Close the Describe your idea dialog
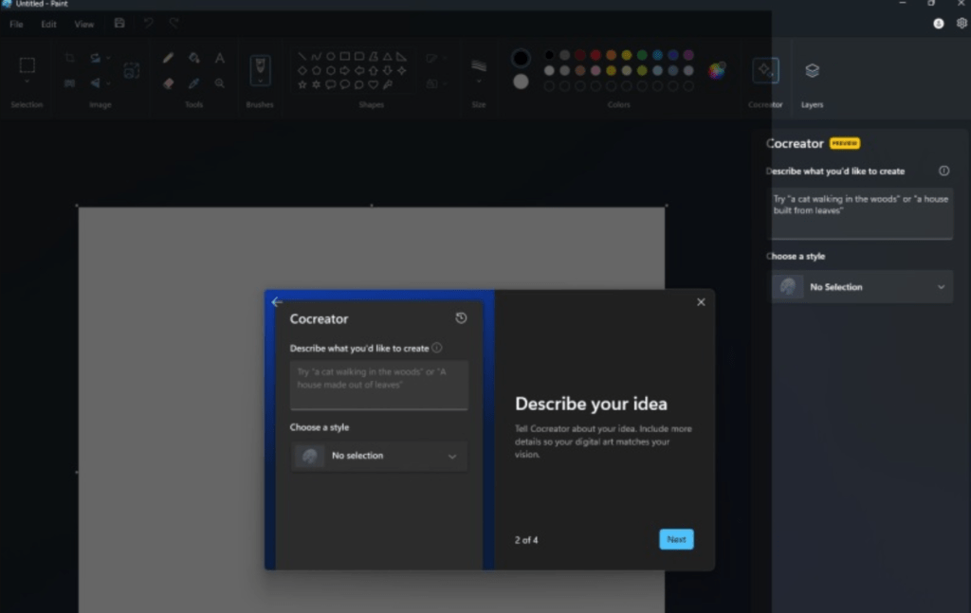 pyautogui.click(x=701, y=302)
